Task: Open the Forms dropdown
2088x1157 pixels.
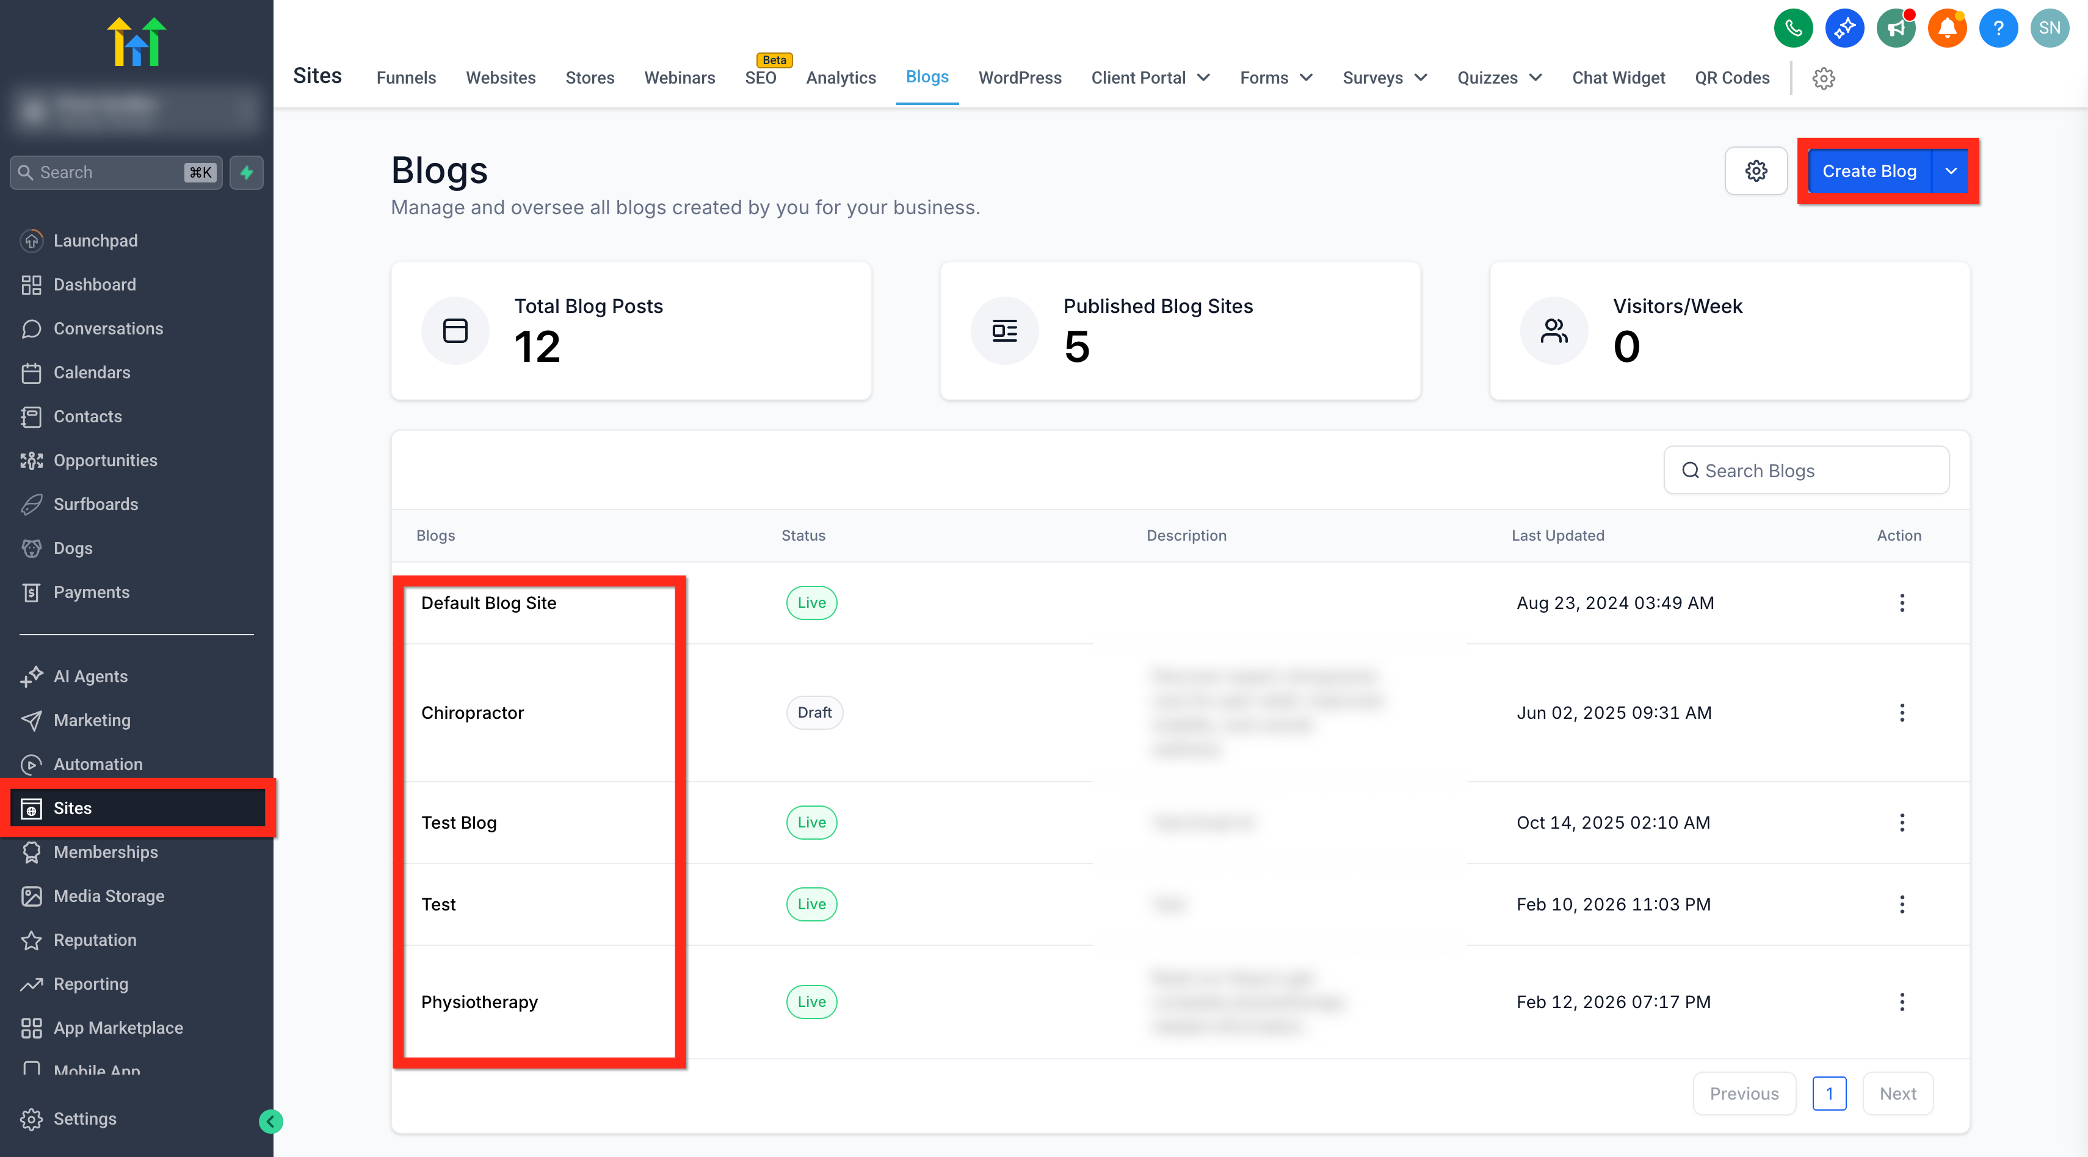Action: click(x=1276, y=77)
